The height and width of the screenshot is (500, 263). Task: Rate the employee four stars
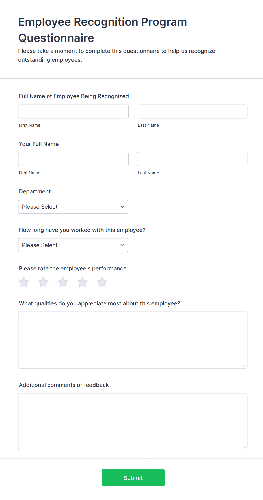pyautogui.click(x=82, y=282)
